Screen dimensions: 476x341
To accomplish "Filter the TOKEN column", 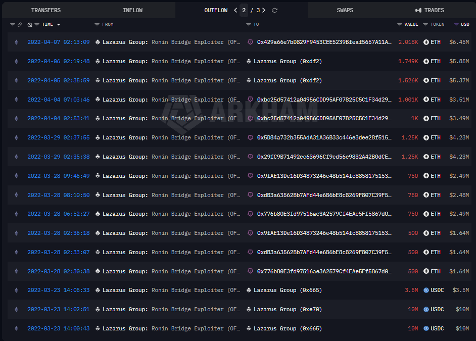I will point(425,25).
